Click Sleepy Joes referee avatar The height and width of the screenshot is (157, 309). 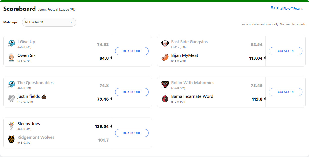coord(11,126)
